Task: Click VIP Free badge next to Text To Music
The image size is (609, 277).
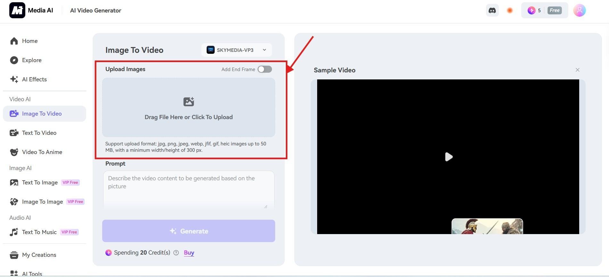Action: (x=69, y=232)
